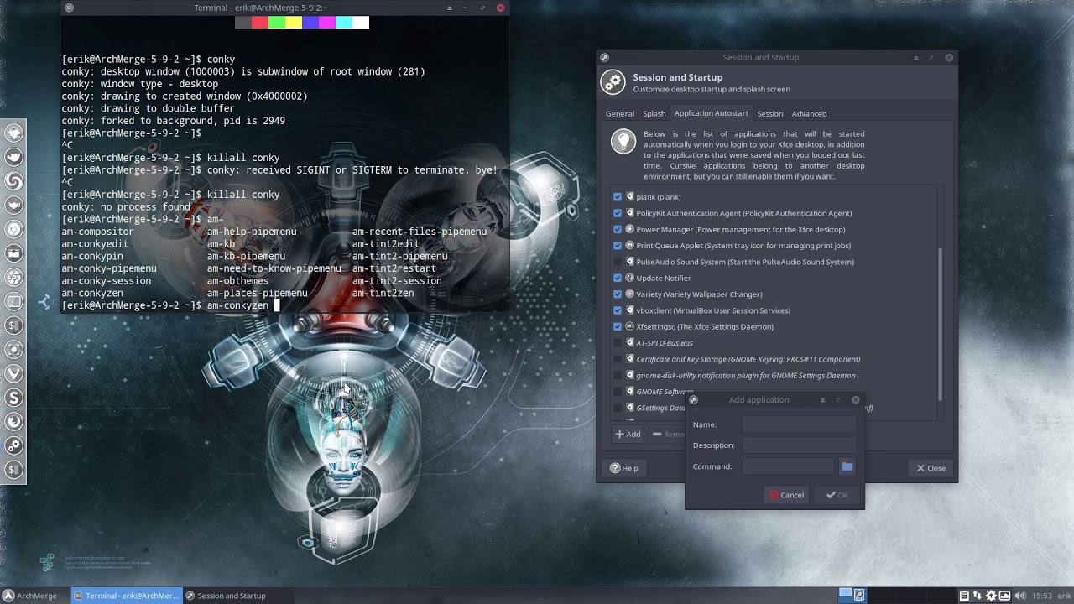Switch to Session and Startup taskbar item
This screenshot has width=1074, height=604.
(x=226, y=596)
